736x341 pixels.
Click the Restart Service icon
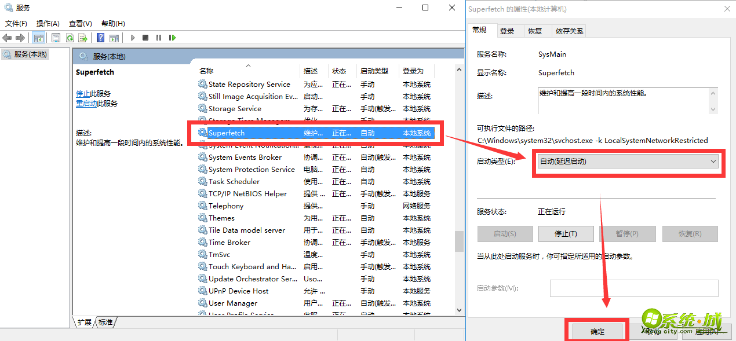[x=172, y=37]
